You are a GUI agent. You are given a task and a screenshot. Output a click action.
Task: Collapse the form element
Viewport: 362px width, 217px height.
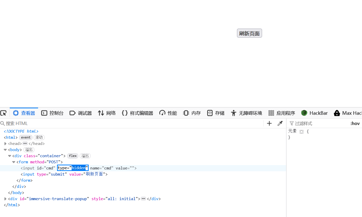coord(14,162)
